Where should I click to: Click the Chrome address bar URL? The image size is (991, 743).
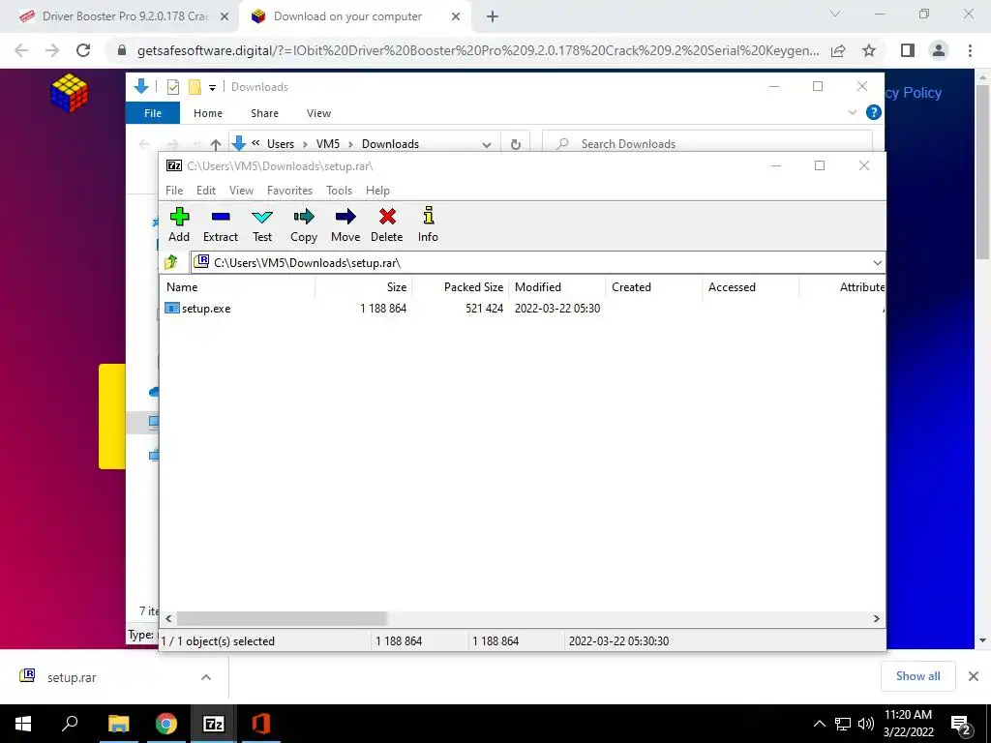pyautogui.click(x=478, y=50)
